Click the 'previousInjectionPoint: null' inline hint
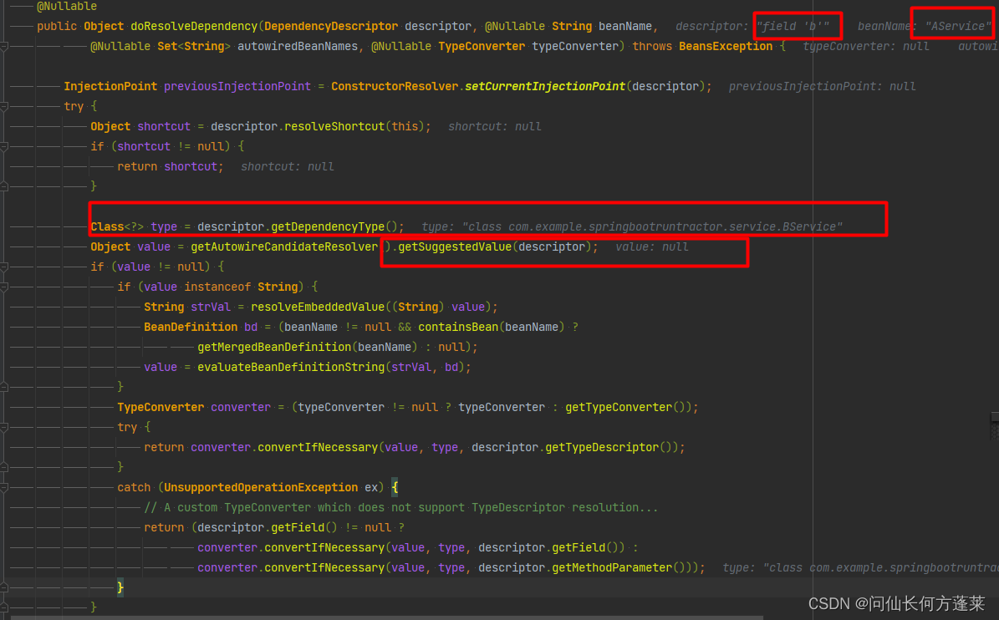 pyautogui.click(x=822, y=87)
